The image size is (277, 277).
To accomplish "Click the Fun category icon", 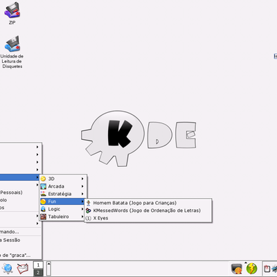I will point(43,202).
